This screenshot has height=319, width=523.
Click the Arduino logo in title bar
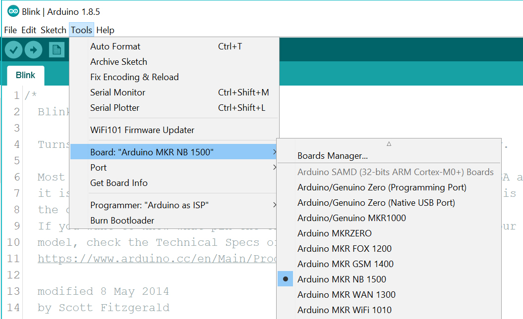point(13,11)
